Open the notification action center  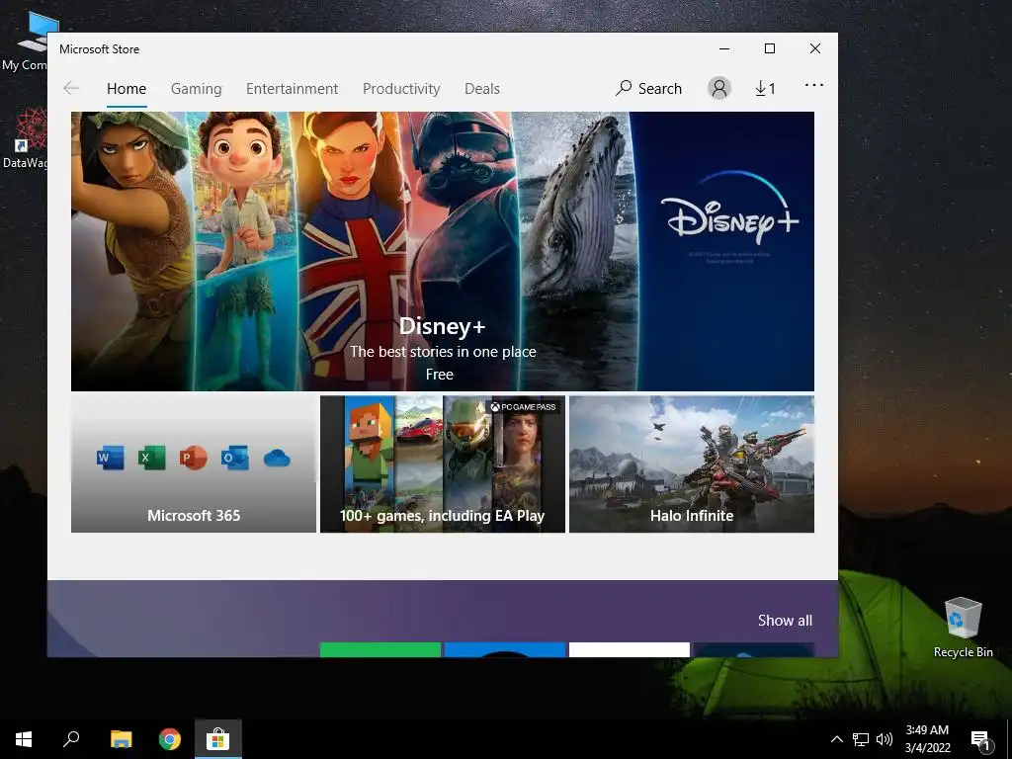click(980, 739)
